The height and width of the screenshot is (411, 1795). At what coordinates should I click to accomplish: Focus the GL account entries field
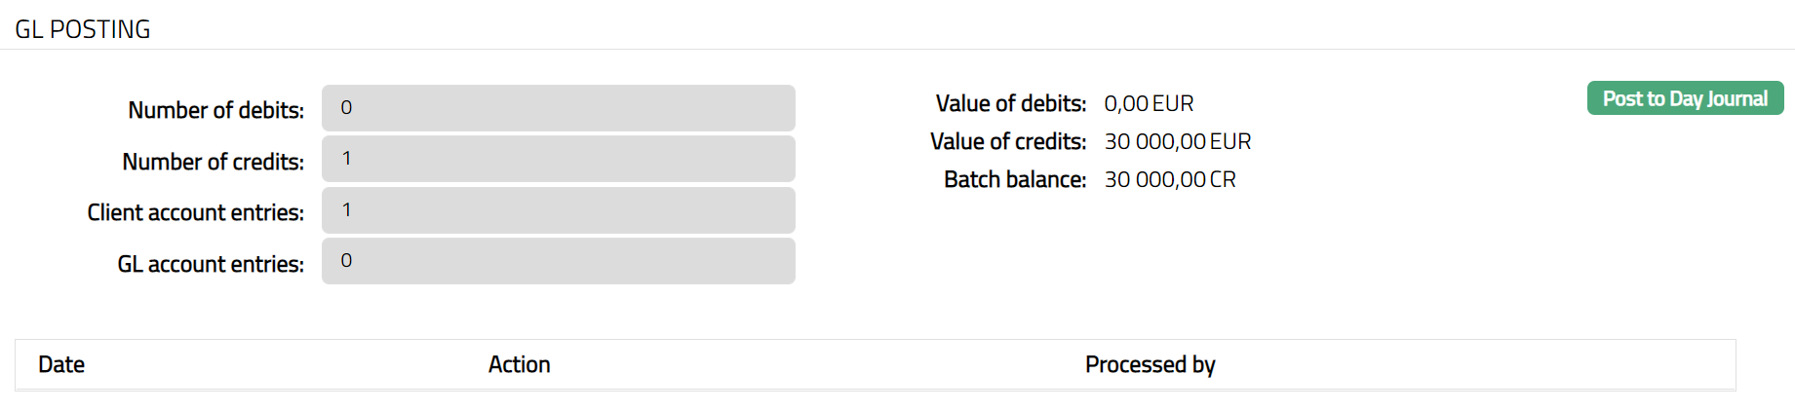coord(558,261)
